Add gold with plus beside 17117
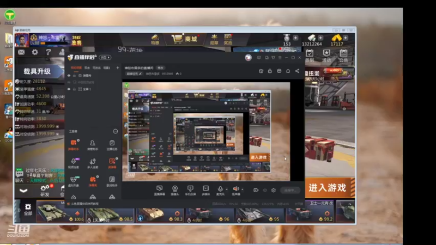Image resolution: width=436 pixels, height=245 pixels. [346, 38]
